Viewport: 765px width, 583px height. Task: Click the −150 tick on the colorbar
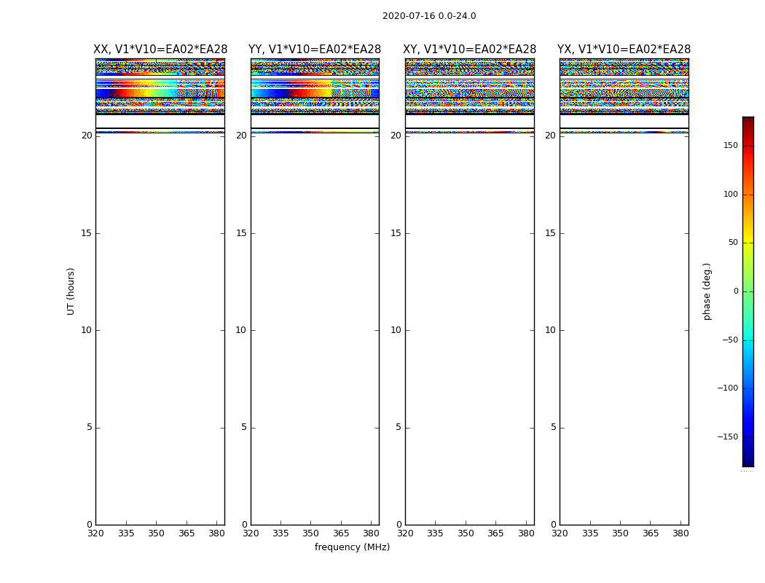pyautogui.click(x=727, y=437)
